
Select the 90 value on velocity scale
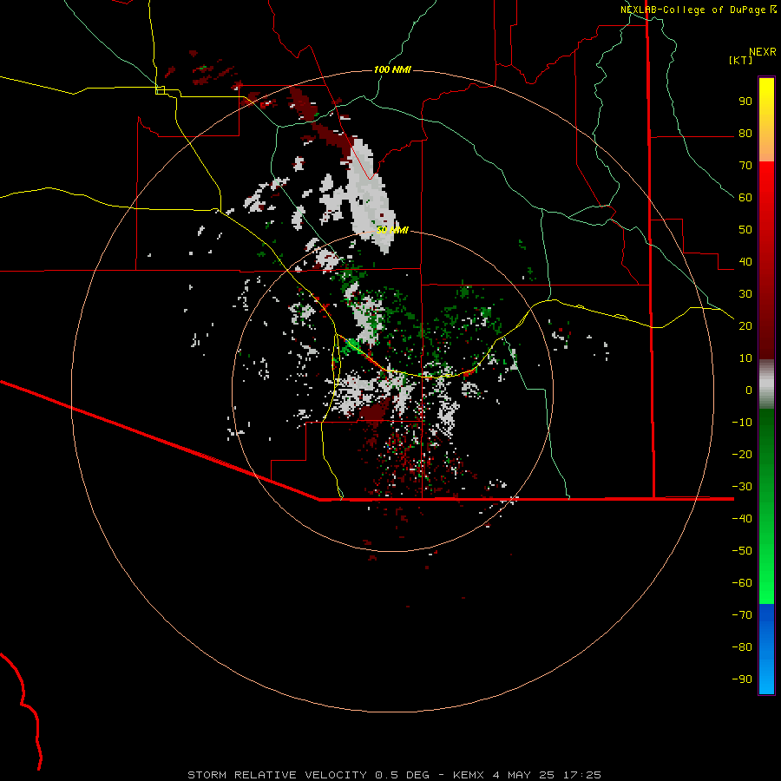(x=745, y=102)
